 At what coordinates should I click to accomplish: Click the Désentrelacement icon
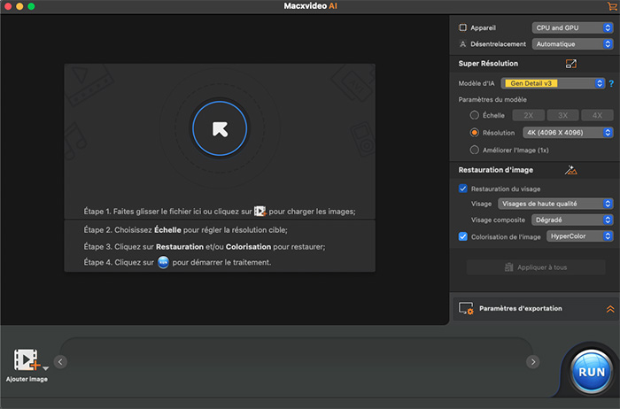(x=462, y=44)
